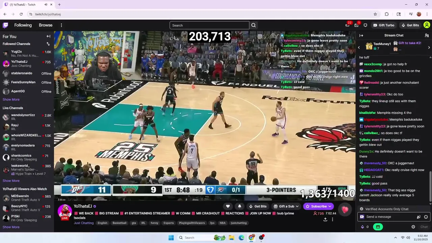Click the Gift Turbo button

point(384,25)
